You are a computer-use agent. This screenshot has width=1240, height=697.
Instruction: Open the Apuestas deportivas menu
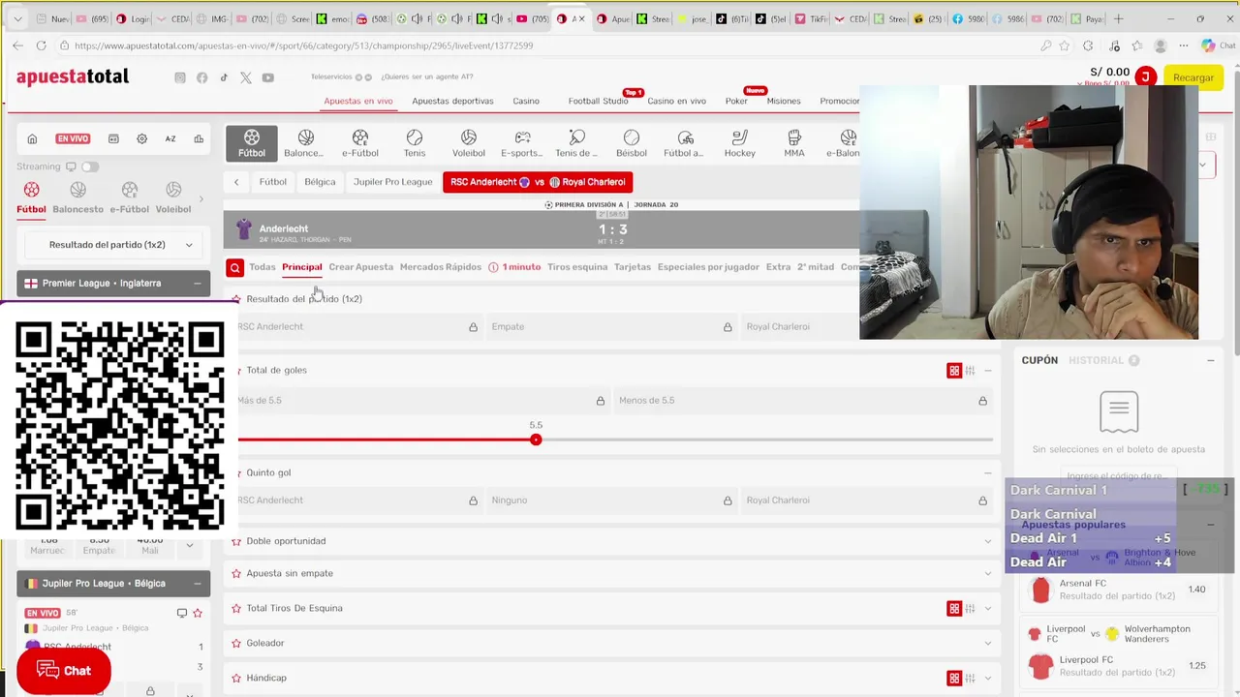tap(452, 101)
